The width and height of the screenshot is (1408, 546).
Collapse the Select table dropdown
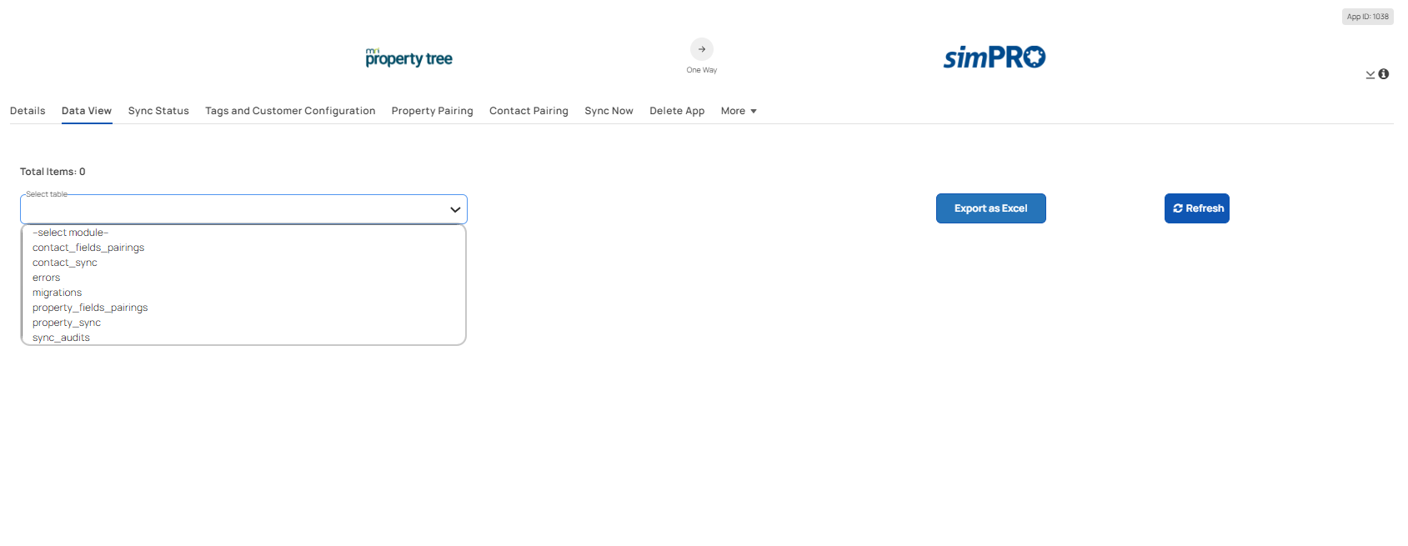point(243,209)
